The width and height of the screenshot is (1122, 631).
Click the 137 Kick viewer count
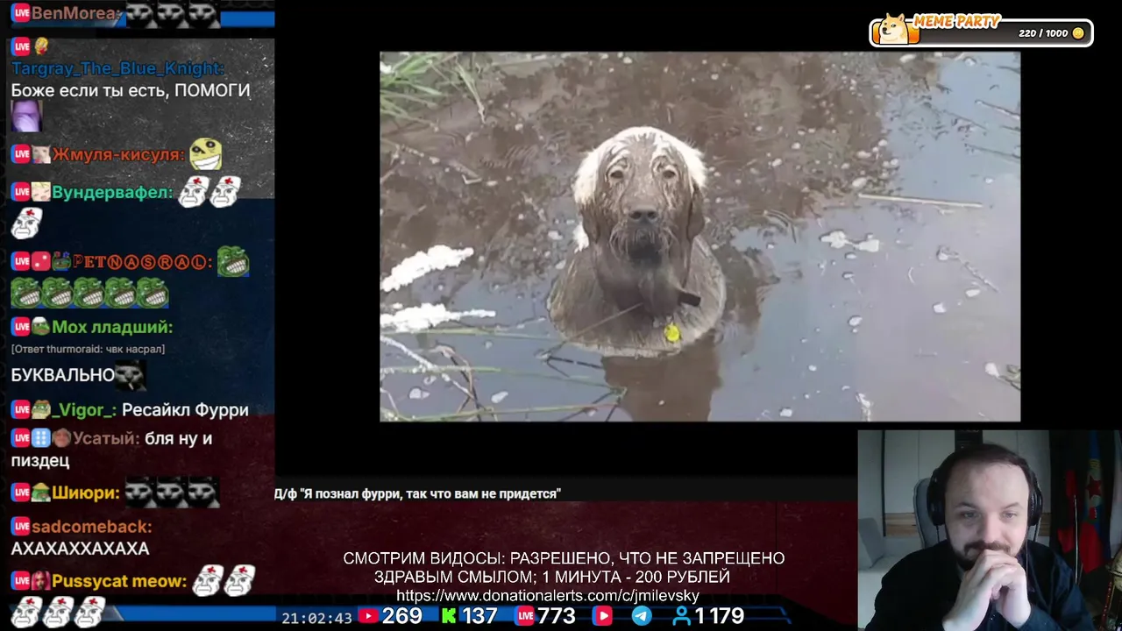click(x=479, y=616)
